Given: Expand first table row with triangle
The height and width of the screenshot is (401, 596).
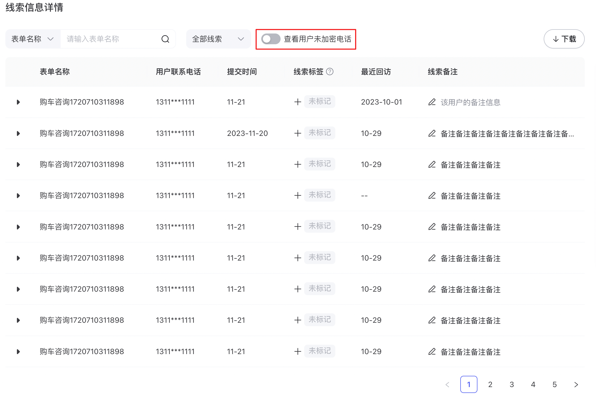Looking at the screenshot, I should coord(18,102).
